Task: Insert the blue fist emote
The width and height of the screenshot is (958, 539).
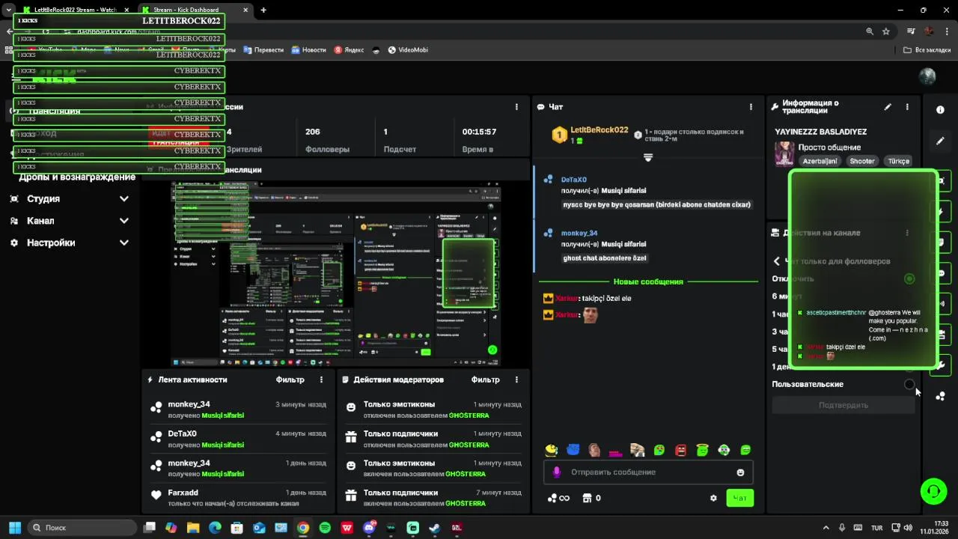Action: click(x=573, y=450)
